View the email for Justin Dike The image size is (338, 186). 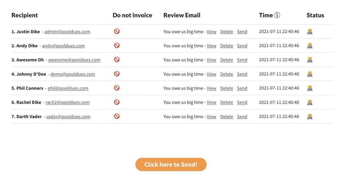(x=212, y=32)
